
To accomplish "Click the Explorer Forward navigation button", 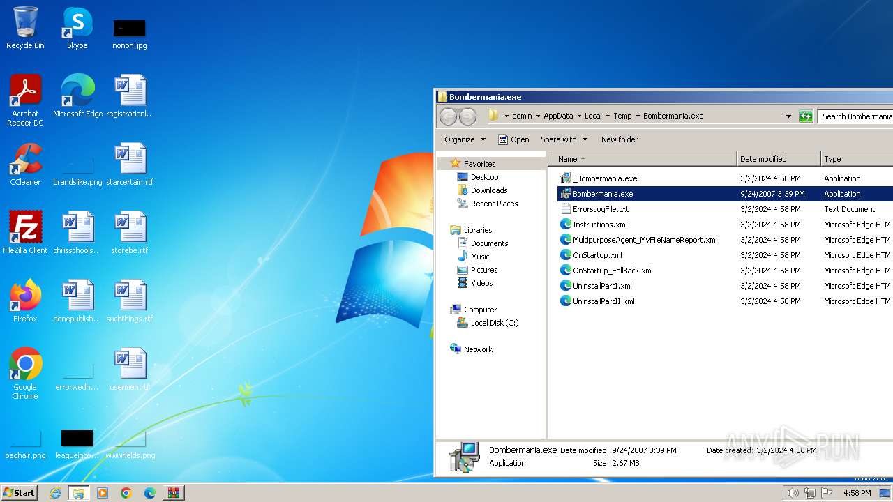I will click(x=467, y=116).
